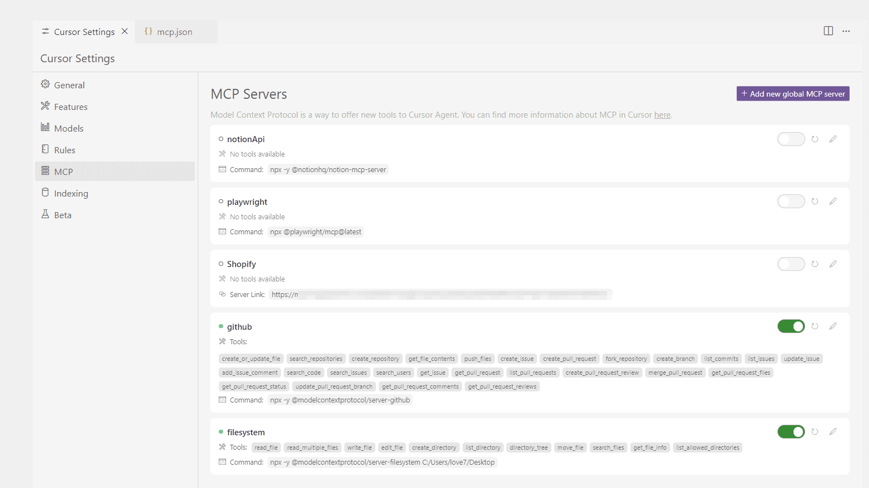Click the playwright/mcp@latest command text
Image resolution: width=869 pixels, height=488 pixels.
tap(315, 232)
